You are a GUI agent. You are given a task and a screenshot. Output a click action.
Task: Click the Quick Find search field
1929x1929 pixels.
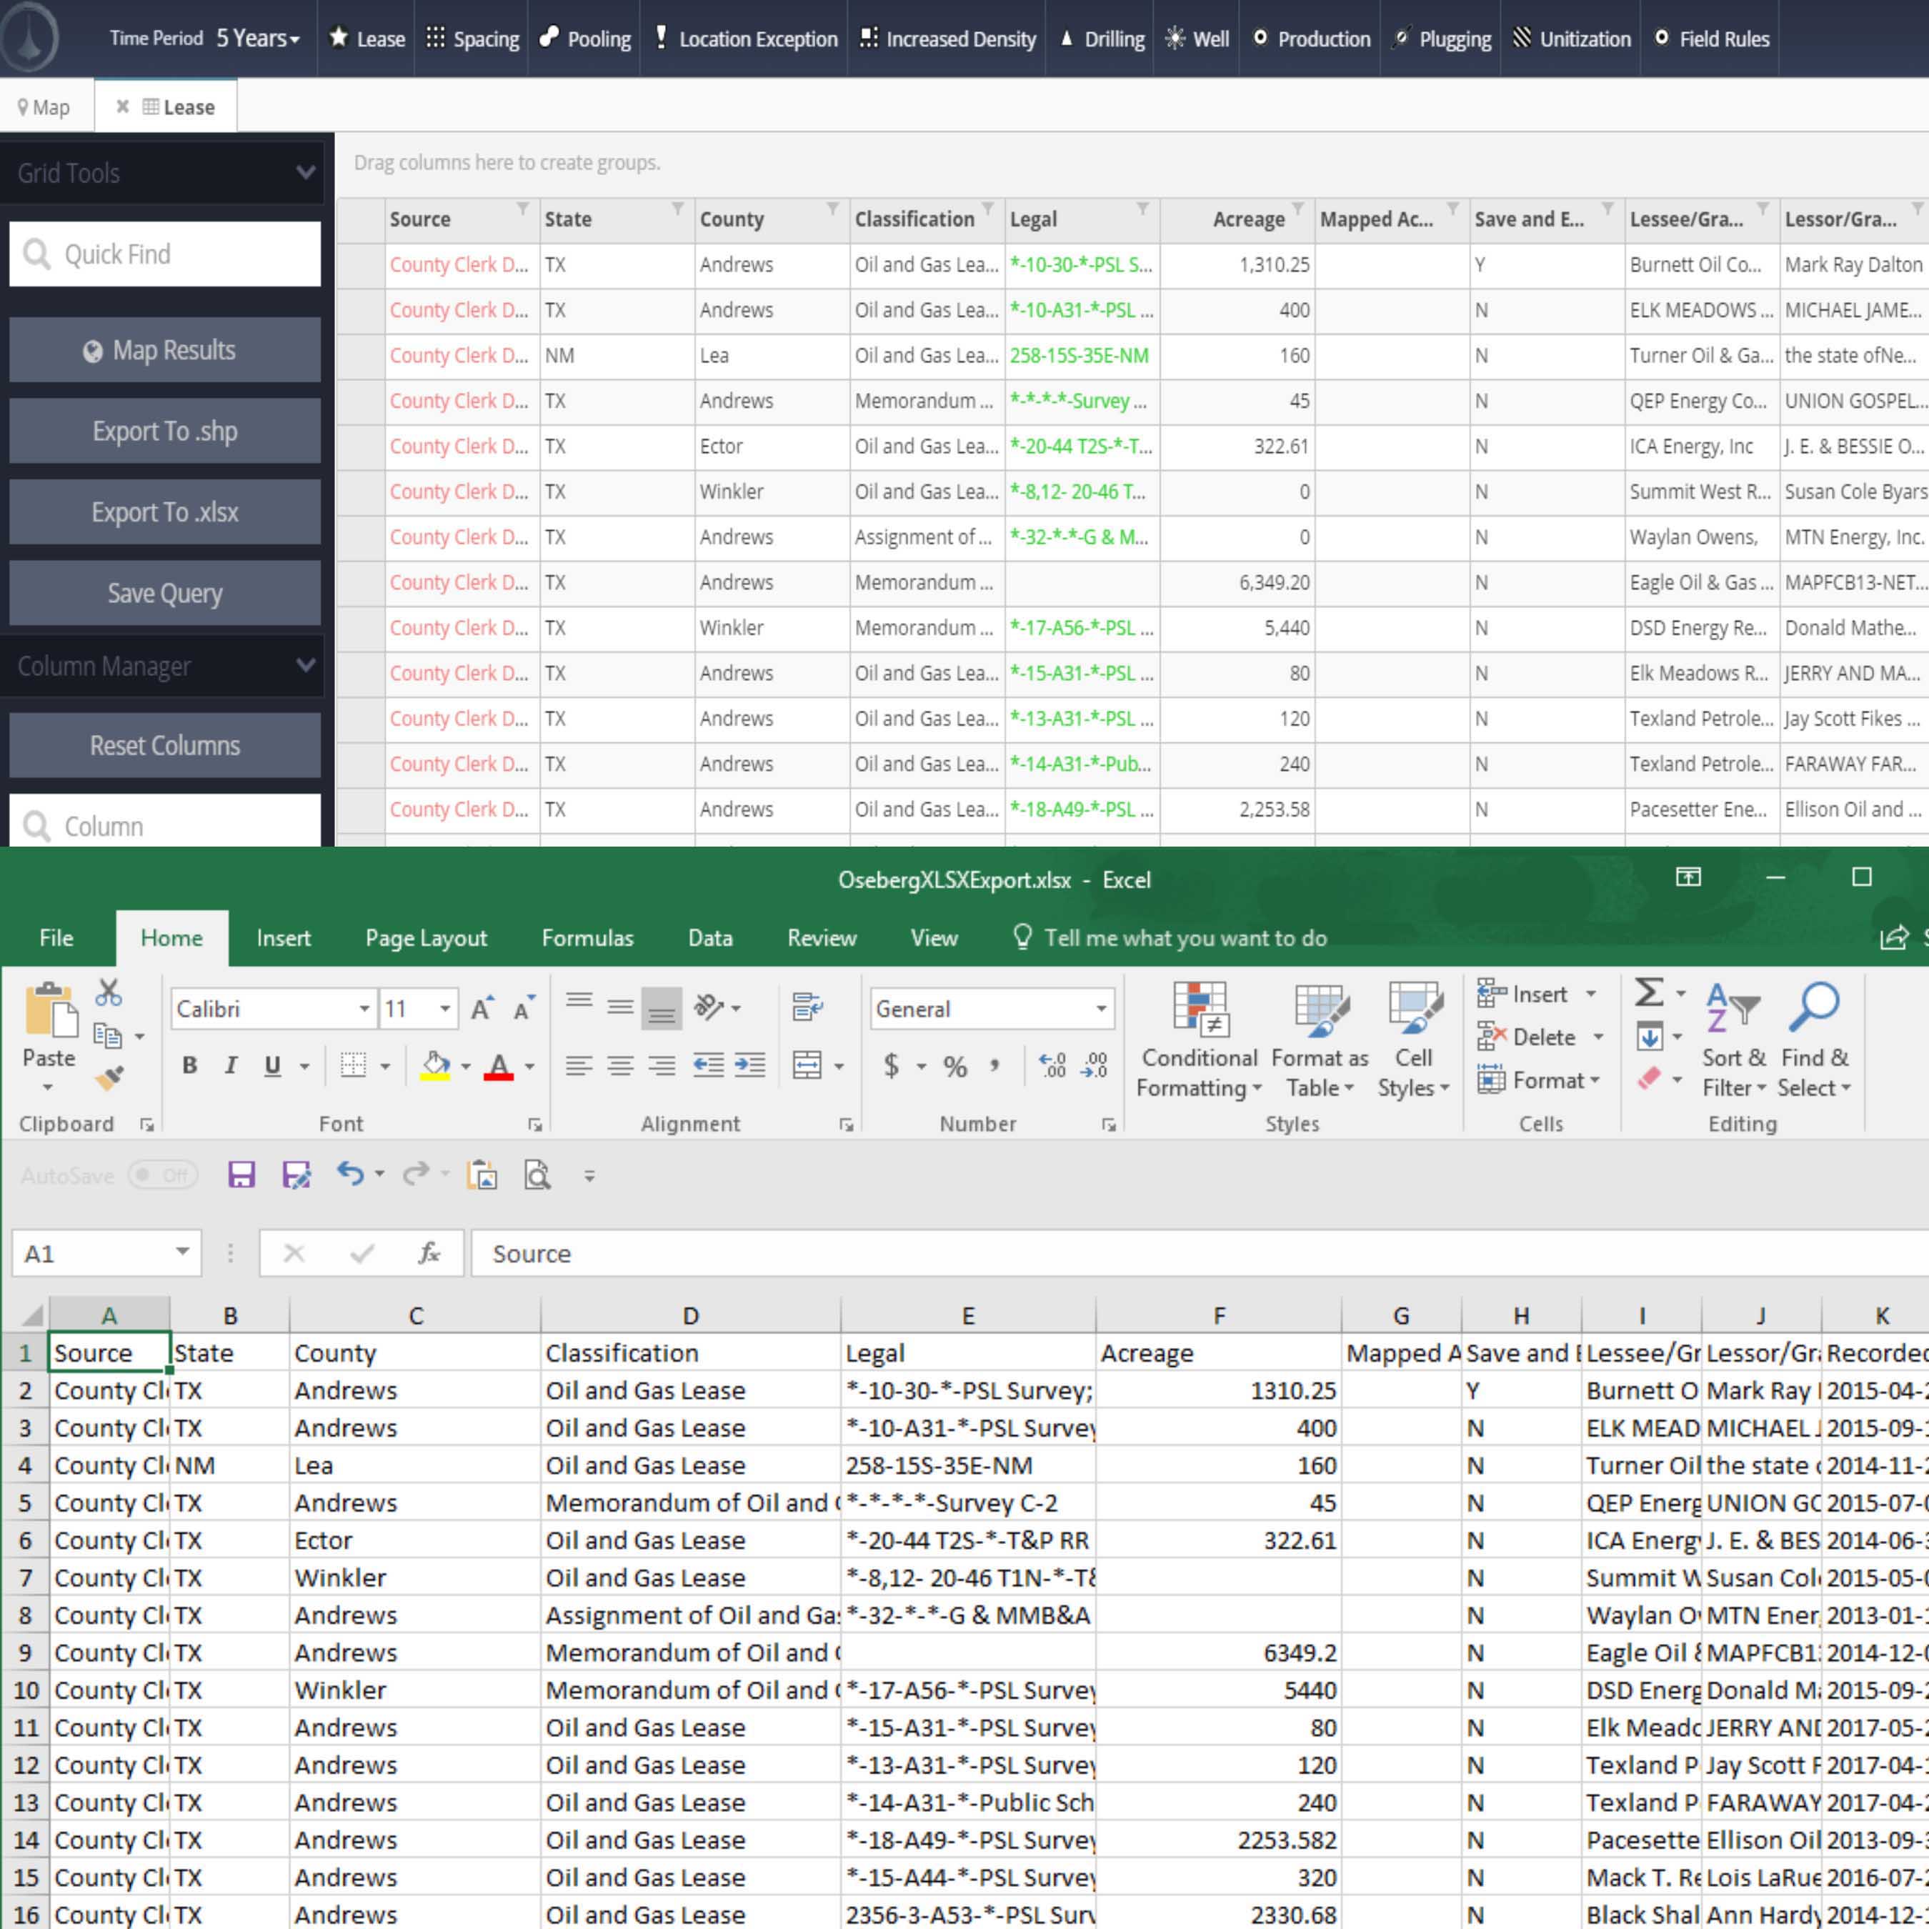(x=165, y=254)
